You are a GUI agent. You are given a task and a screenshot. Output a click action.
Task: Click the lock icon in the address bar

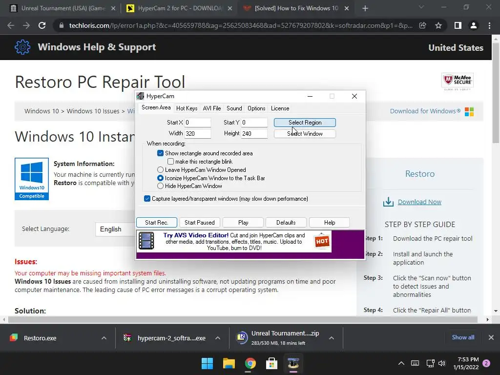pyautogui.click(x=62, y=25)
